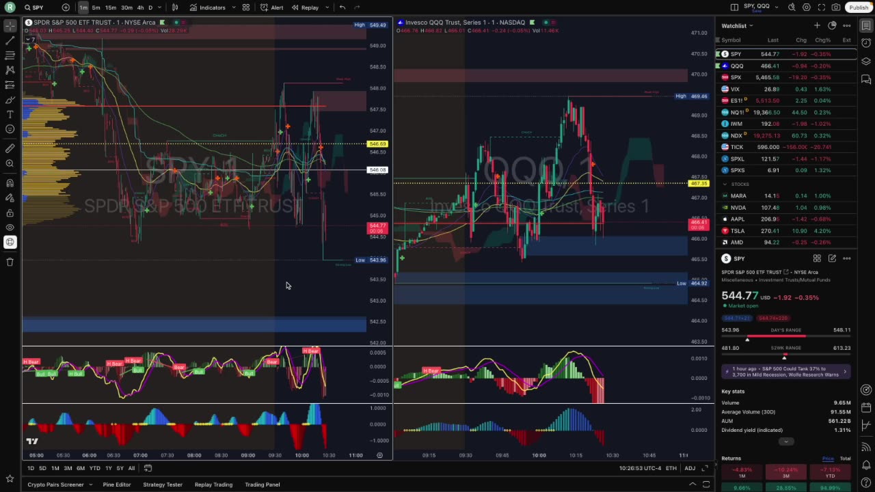
Task: Start bar Replay mode
Action: pyautogui.click(x=305, y=8)
